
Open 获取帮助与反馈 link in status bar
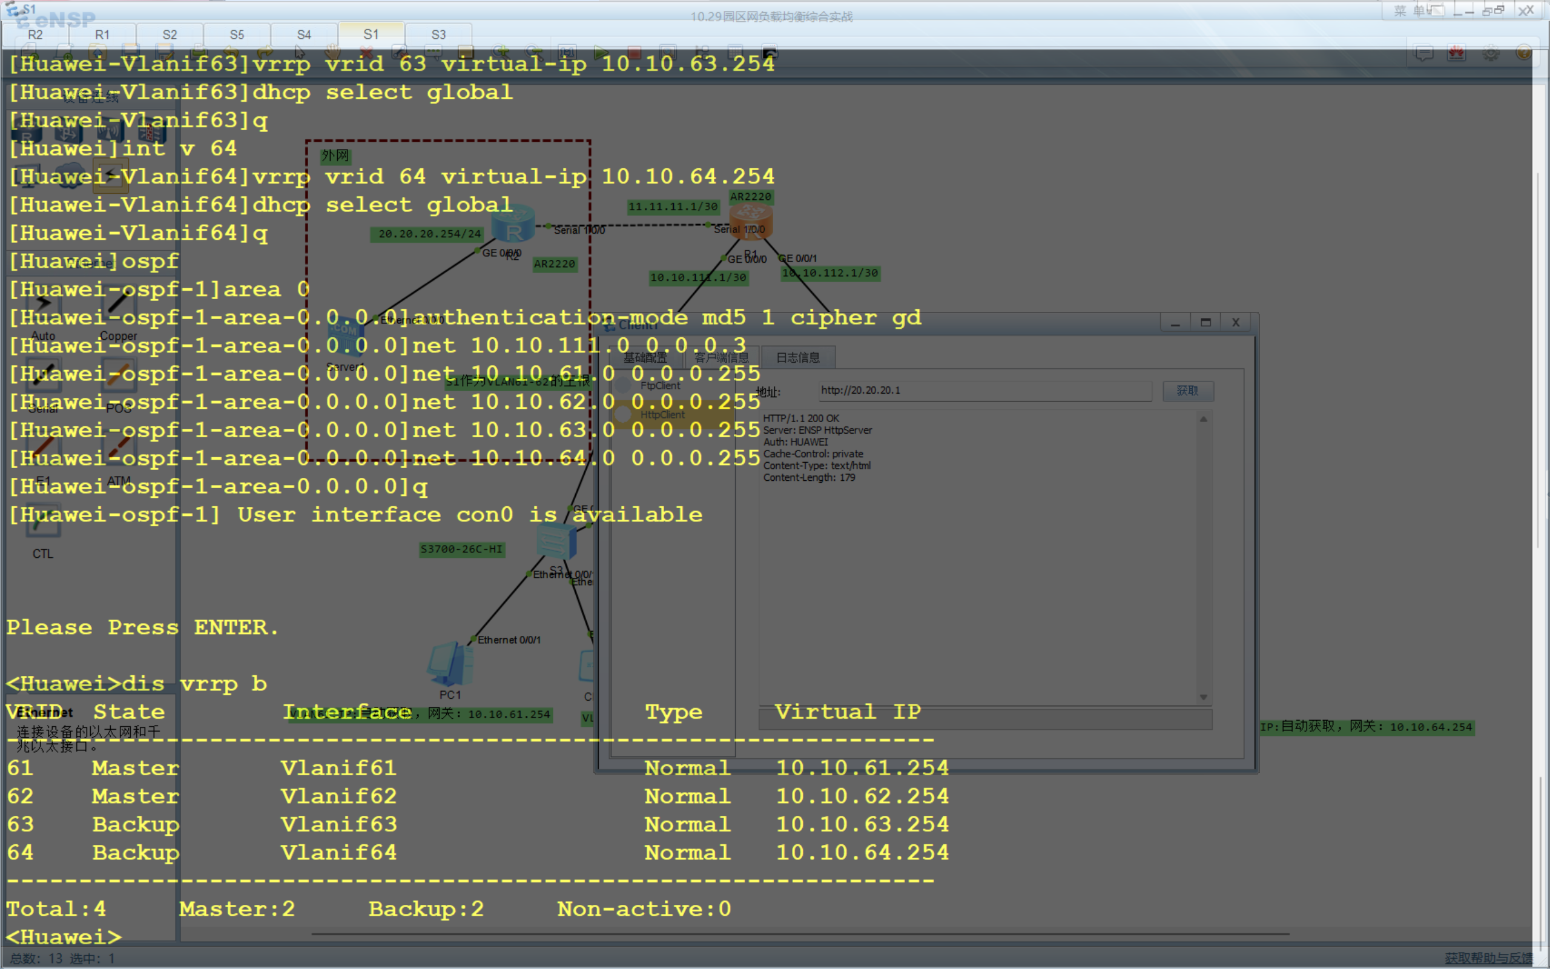click(1487, 958)
